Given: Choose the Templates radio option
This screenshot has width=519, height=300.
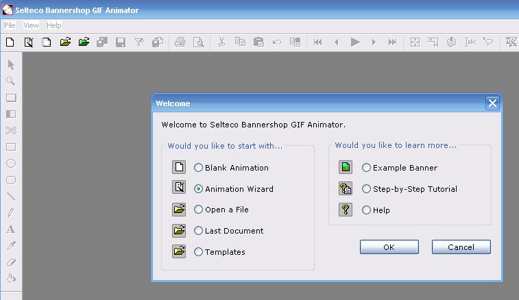Looking at the screenshot, I should click(198, 251).
